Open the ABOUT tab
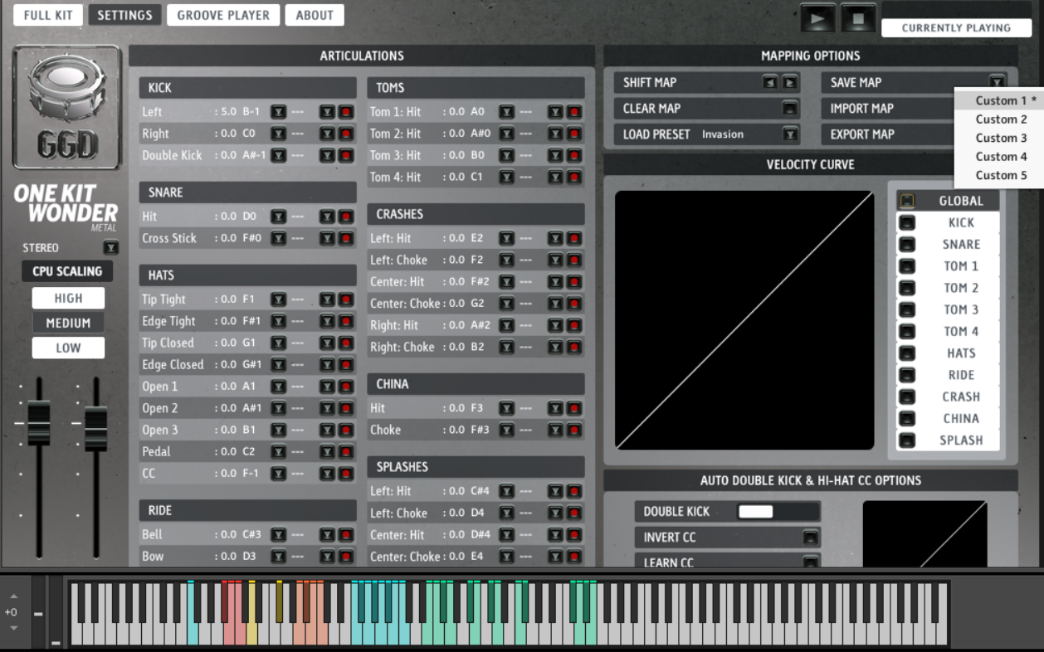The image size is (1044, 652). [315, 15]
